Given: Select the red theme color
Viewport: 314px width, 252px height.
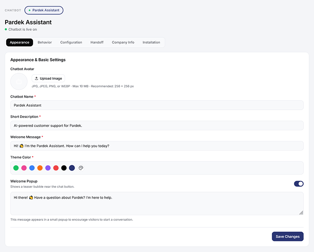Looking at the screenshot, I should (56, 168).
